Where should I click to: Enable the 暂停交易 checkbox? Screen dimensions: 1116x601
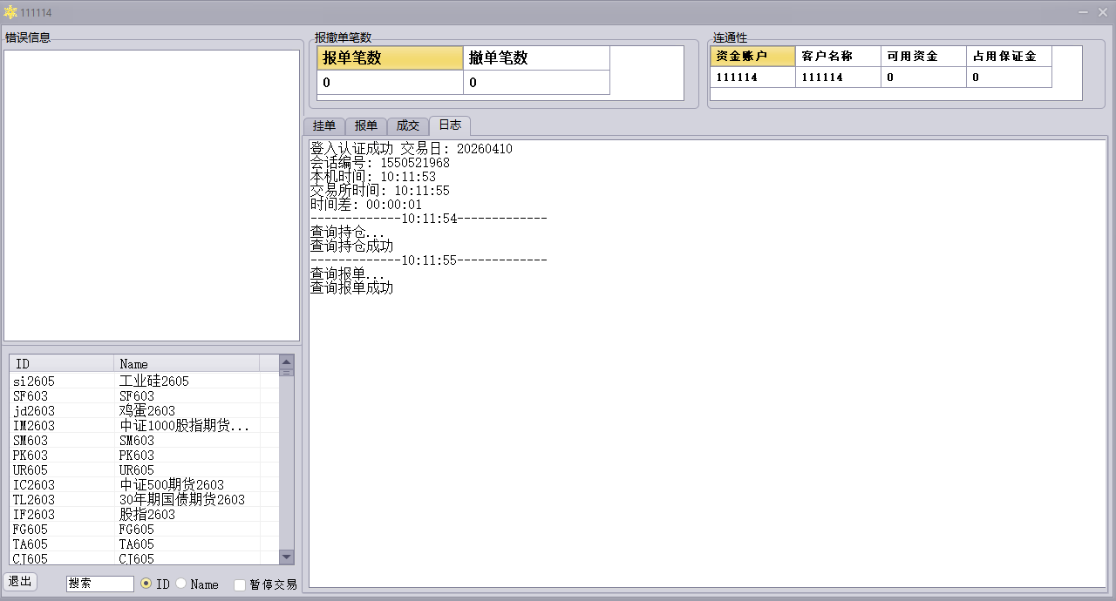(240, 584)
